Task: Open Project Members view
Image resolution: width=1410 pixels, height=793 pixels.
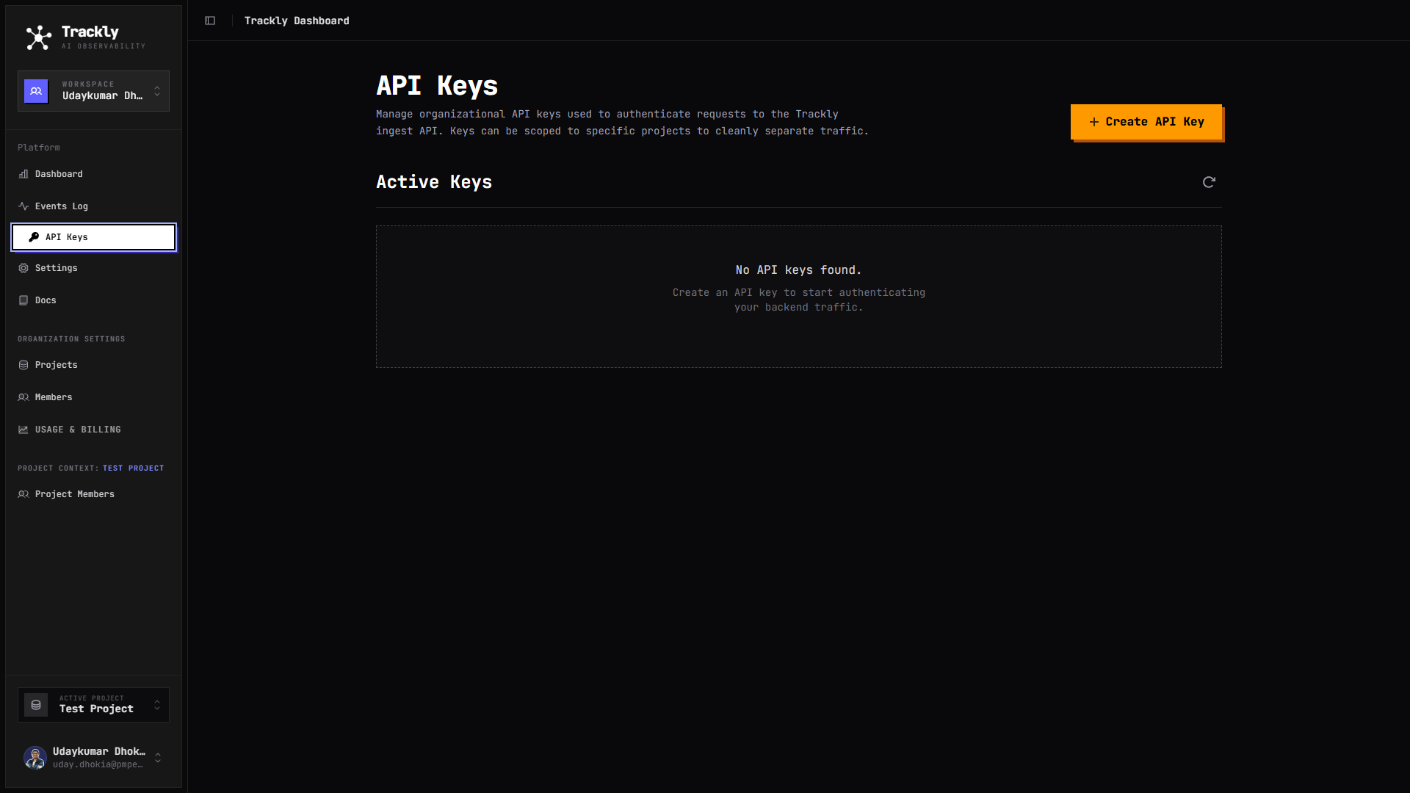Action: 74,494
